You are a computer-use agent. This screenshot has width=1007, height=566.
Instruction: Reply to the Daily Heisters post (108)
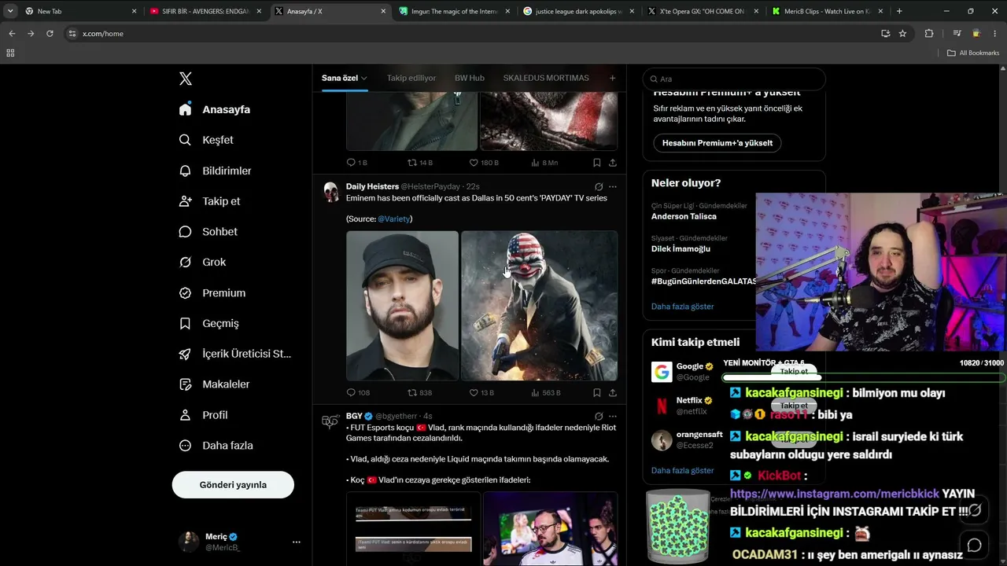358,392
